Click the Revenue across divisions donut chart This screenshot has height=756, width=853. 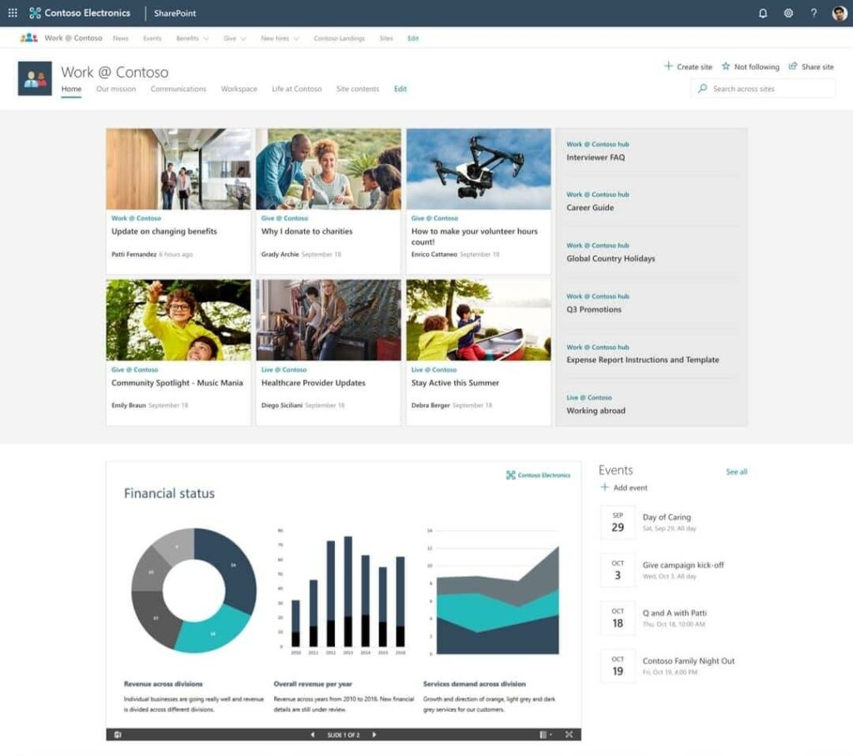(193, 590)
